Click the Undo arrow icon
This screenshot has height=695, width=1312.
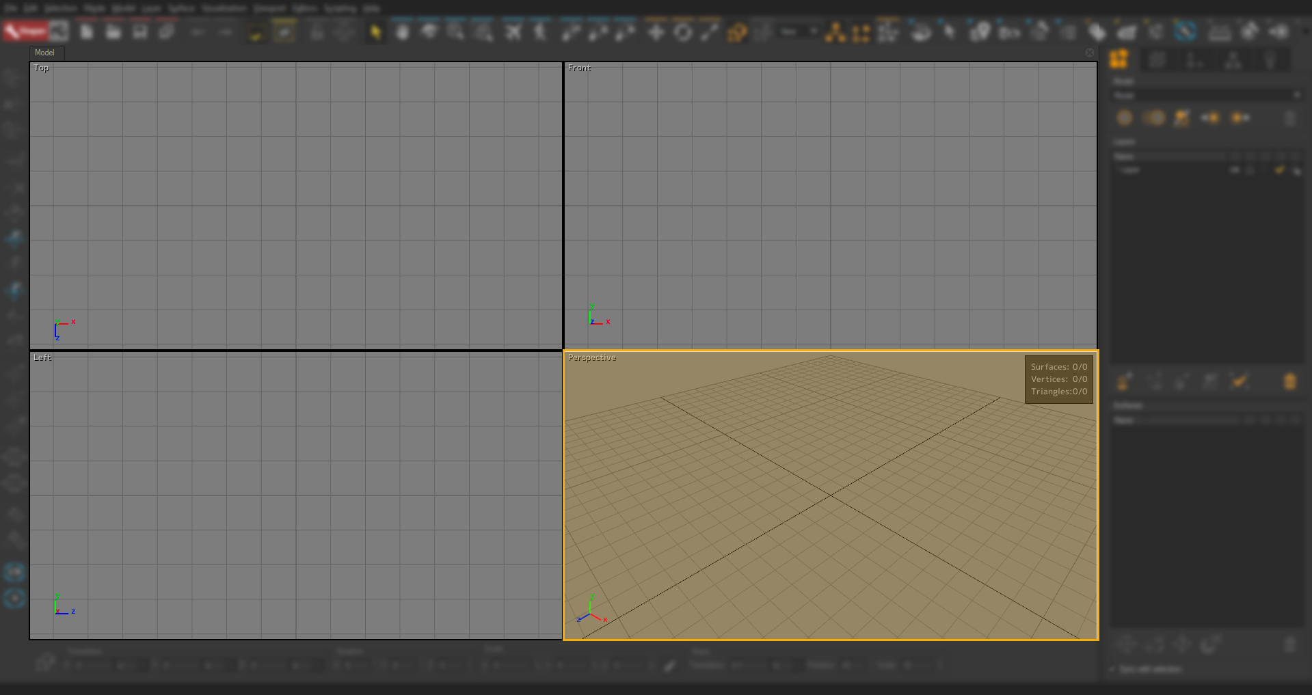pyautogui.click(x=197, y=31)
